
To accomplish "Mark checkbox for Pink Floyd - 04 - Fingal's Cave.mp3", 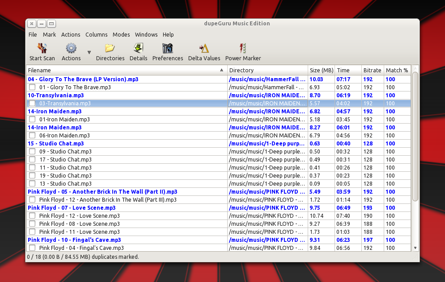I will 32,248.
